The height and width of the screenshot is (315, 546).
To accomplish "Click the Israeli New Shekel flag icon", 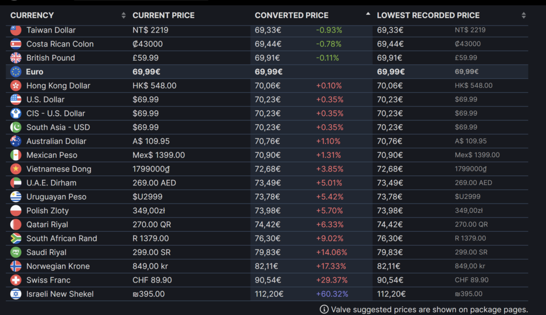I will click(x=15, y=294).
